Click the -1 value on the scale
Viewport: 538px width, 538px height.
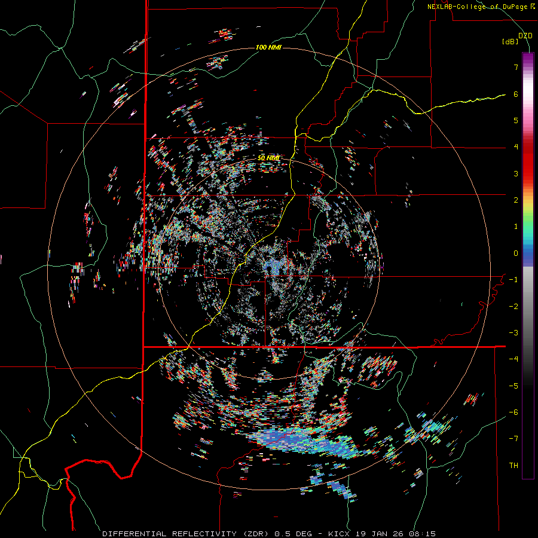(x=513, y=280)
